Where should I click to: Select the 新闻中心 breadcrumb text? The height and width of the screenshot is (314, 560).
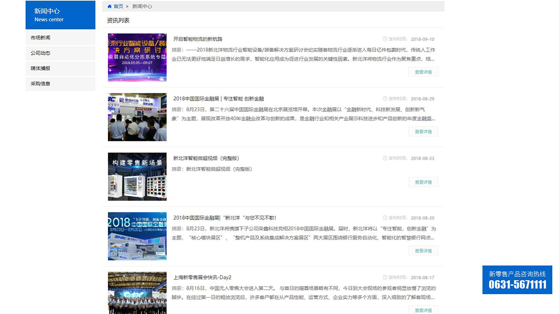click(142, 7)
